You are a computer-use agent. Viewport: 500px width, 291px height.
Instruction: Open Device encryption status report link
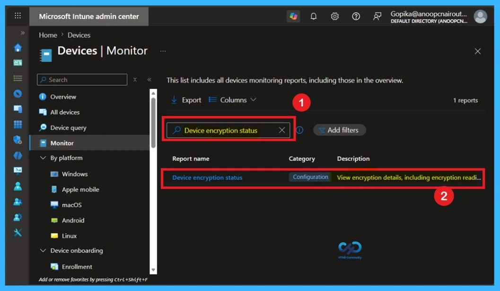[x=207, y=177]
